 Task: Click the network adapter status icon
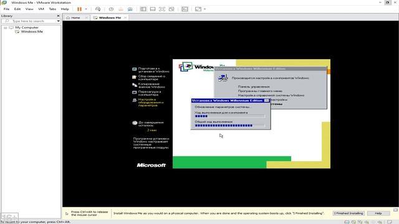(360, 222)
